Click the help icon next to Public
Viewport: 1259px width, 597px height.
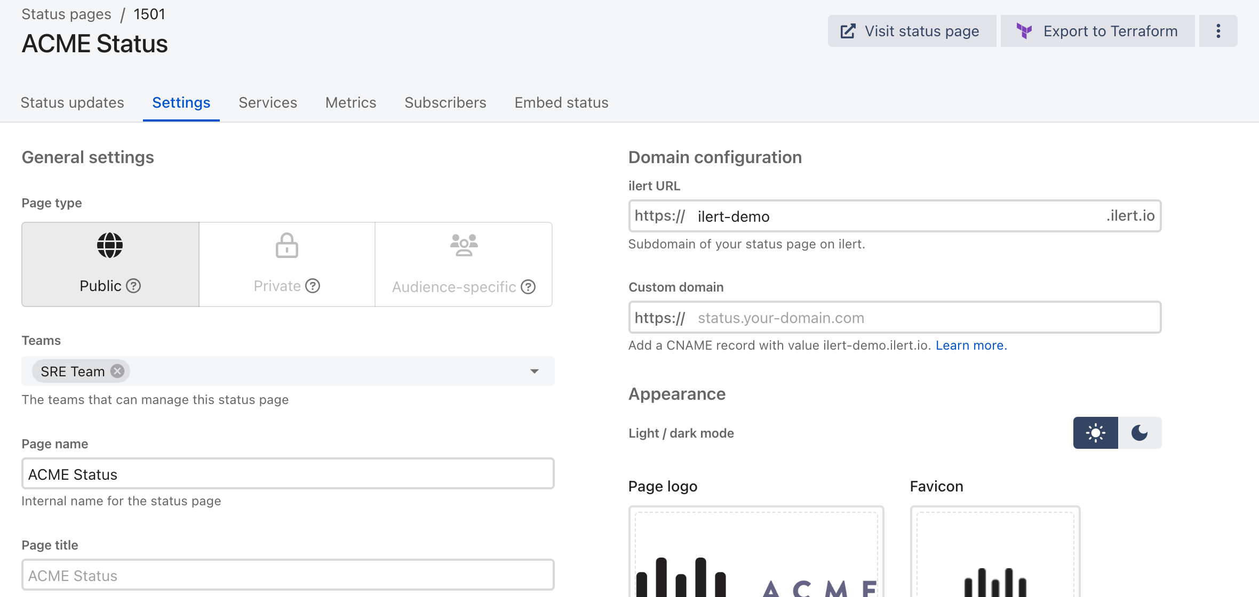coord(133,286)
